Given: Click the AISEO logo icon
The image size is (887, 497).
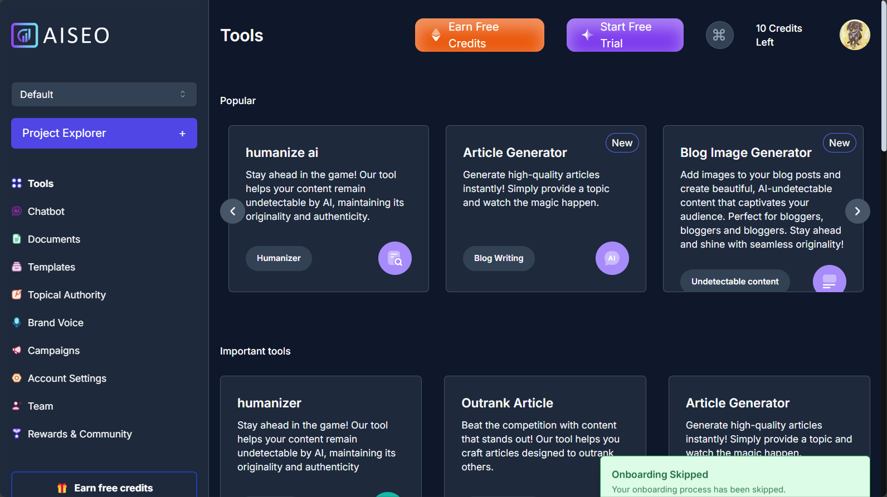Looking at the screenshot, I should [x=25, y=35].
